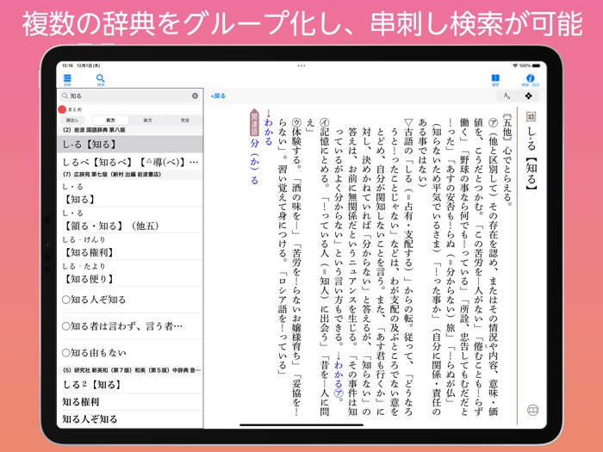Open the 辞典 dictionary list icon
This screenshot has width=603, height=452.
pos(67,80)
